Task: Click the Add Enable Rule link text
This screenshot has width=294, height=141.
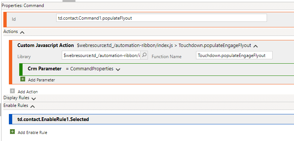Action: coord(33,132)
